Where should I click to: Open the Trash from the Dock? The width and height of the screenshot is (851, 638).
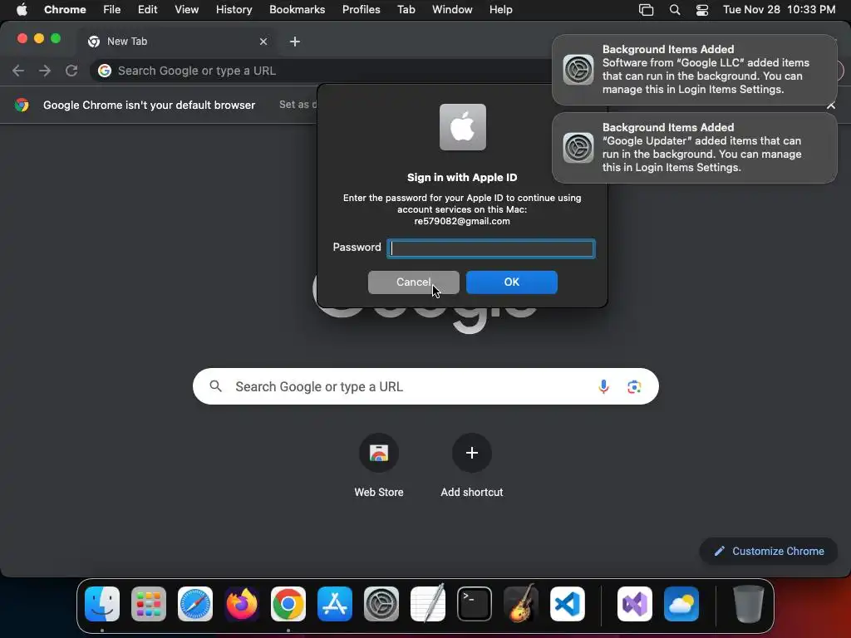click(749, 604)
